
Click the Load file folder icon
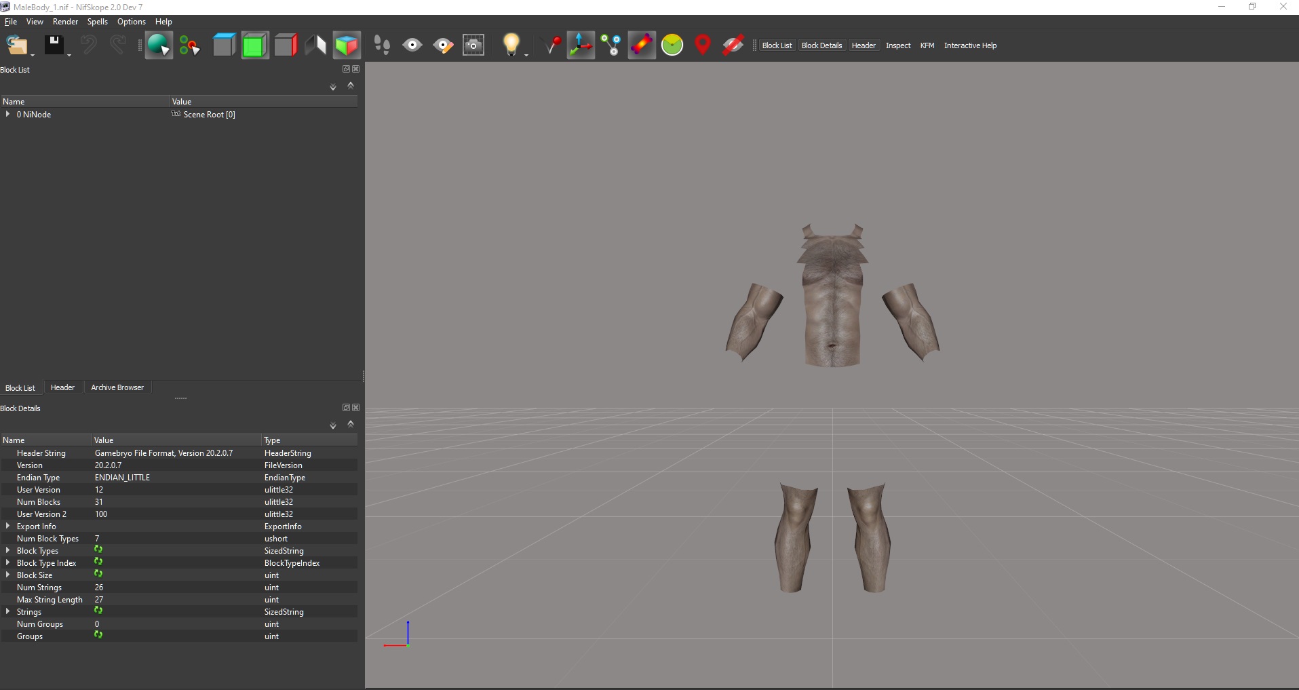[x=16, y=45]
